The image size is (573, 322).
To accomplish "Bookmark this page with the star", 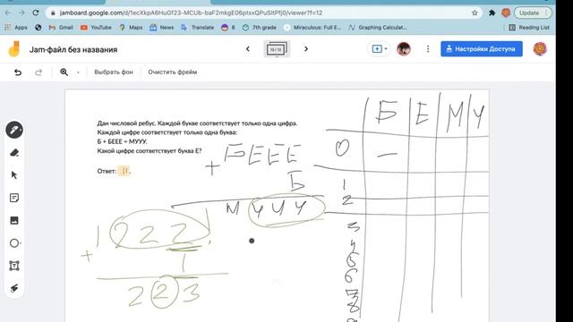I will 475,13.
